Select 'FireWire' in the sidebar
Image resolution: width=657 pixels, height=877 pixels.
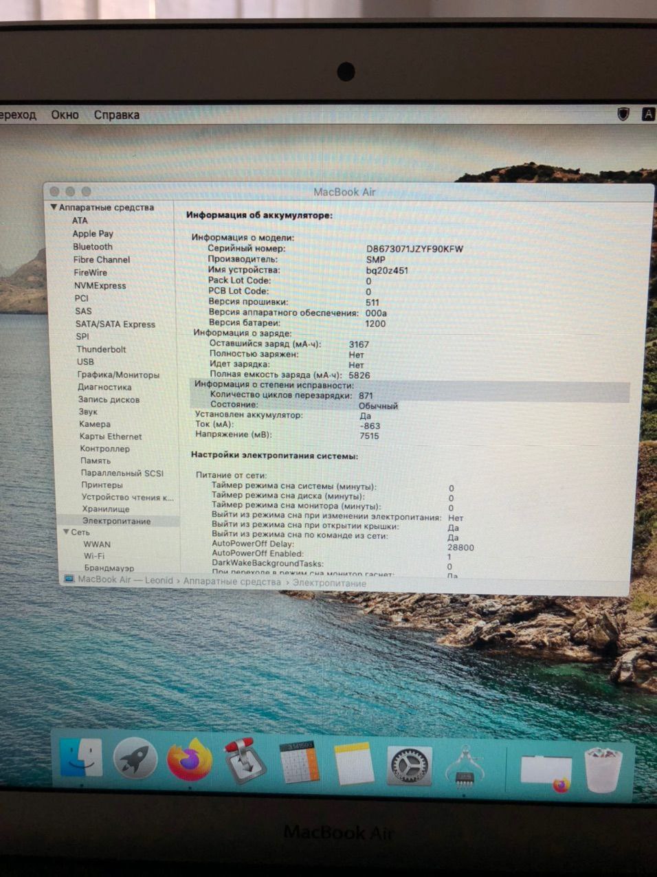point(90,273)
